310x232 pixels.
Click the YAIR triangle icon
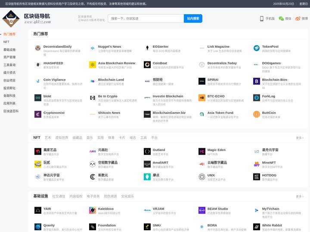38,210
